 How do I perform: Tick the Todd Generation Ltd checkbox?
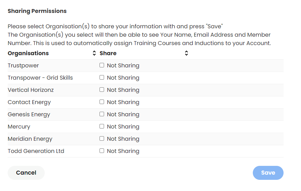coord(102,151)
